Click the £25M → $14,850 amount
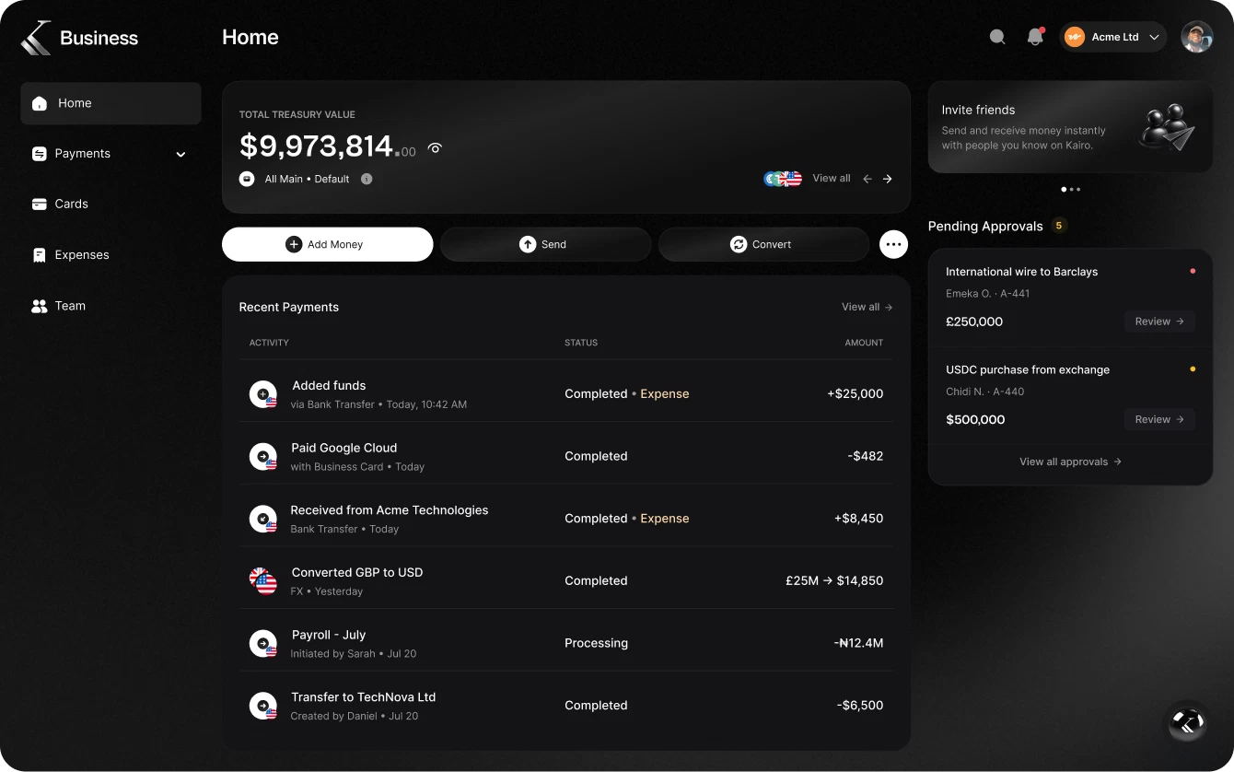1234x772 pixels. (834, 581)
